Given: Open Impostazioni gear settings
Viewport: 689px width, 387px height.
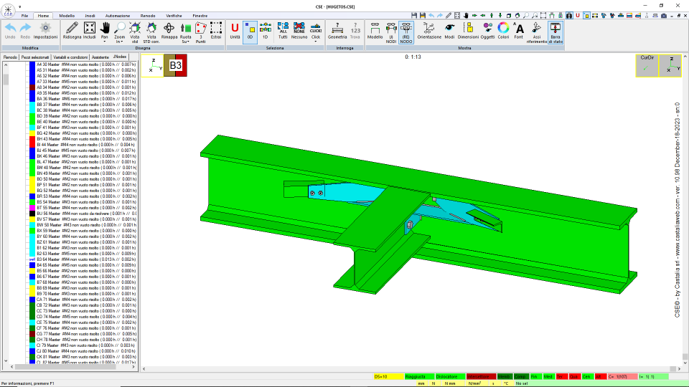Looking at the screenshot, I should [x=45, y=29].
